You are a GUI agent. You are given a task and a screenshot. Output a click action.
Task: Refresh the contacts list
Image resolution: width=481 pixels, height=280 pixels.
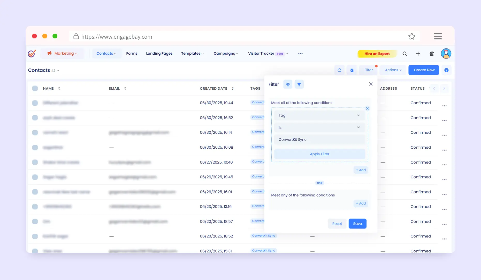click(339, 70)
